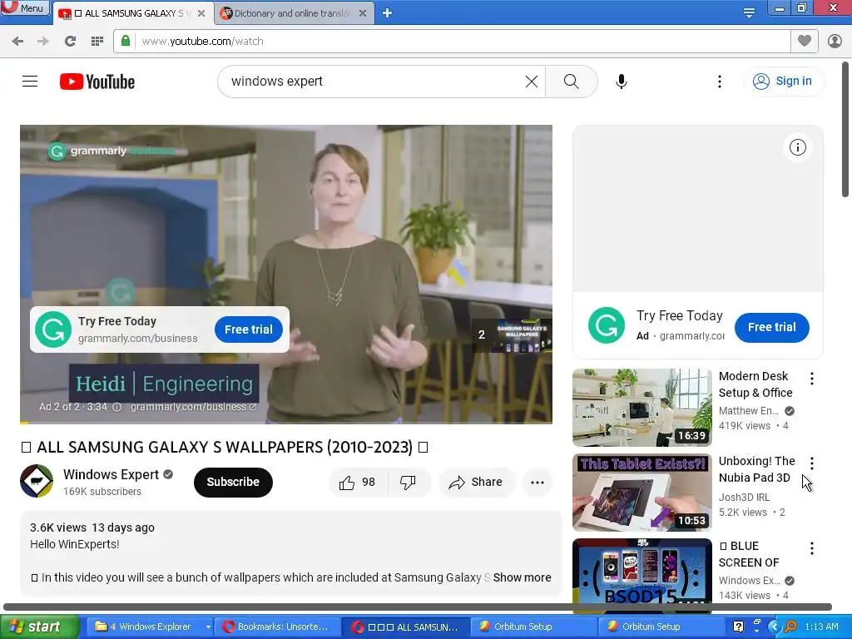Open a new browser tab

(x=388, y=13)
